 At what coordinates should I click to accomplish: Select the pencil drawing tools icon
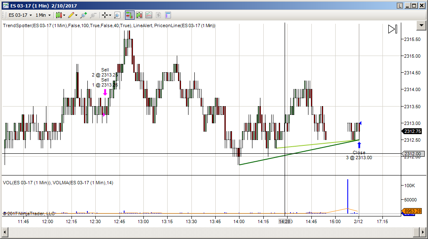coord(71,15)
